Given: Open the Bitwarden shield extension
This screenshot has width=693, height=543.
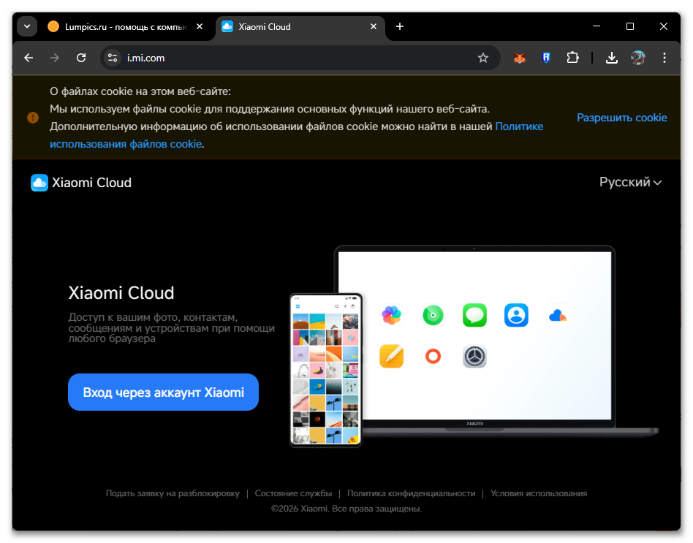Looking at the screenshot, I should point(546,58).
